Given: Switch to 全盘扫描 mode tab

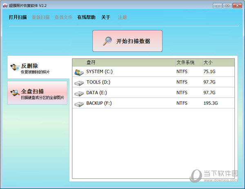Looking at the screenshot, I should 38,93.
